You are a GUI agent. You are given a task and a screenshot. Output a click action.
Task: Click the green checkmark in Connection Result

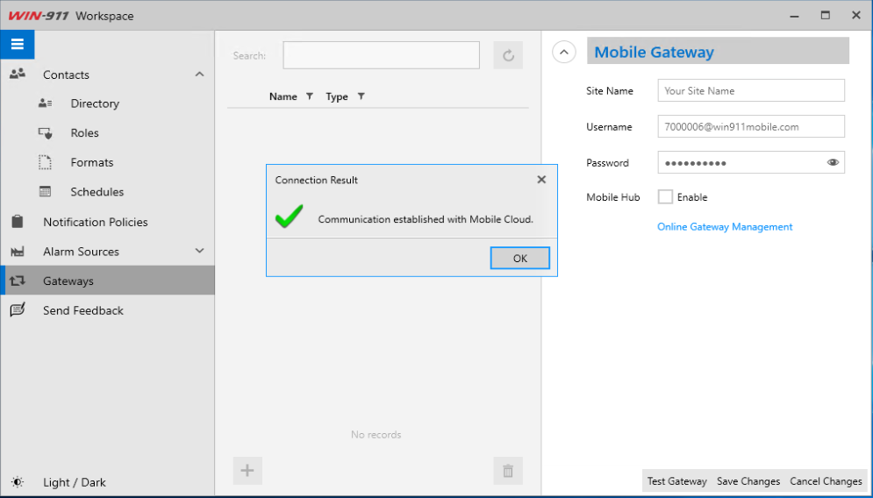[289, 217]
